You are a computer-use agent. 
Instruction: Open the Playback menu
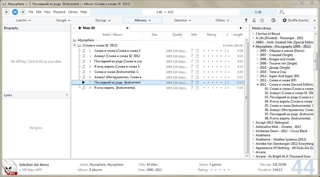(x=59, y=12)
